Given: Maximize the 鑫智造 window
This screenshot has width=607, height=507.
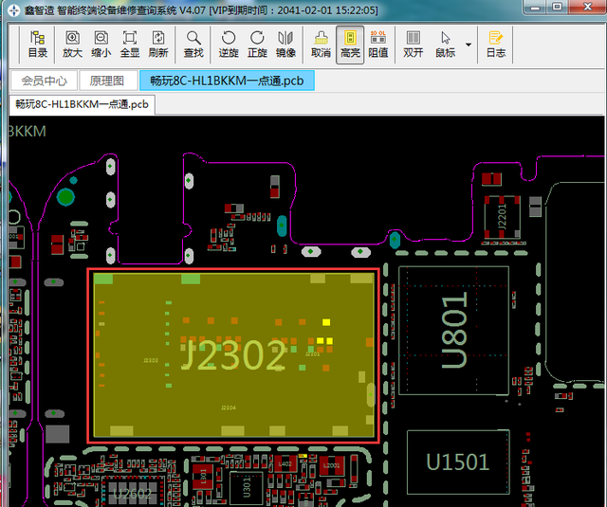Looking at the screenshot, I should coord(558,7).
